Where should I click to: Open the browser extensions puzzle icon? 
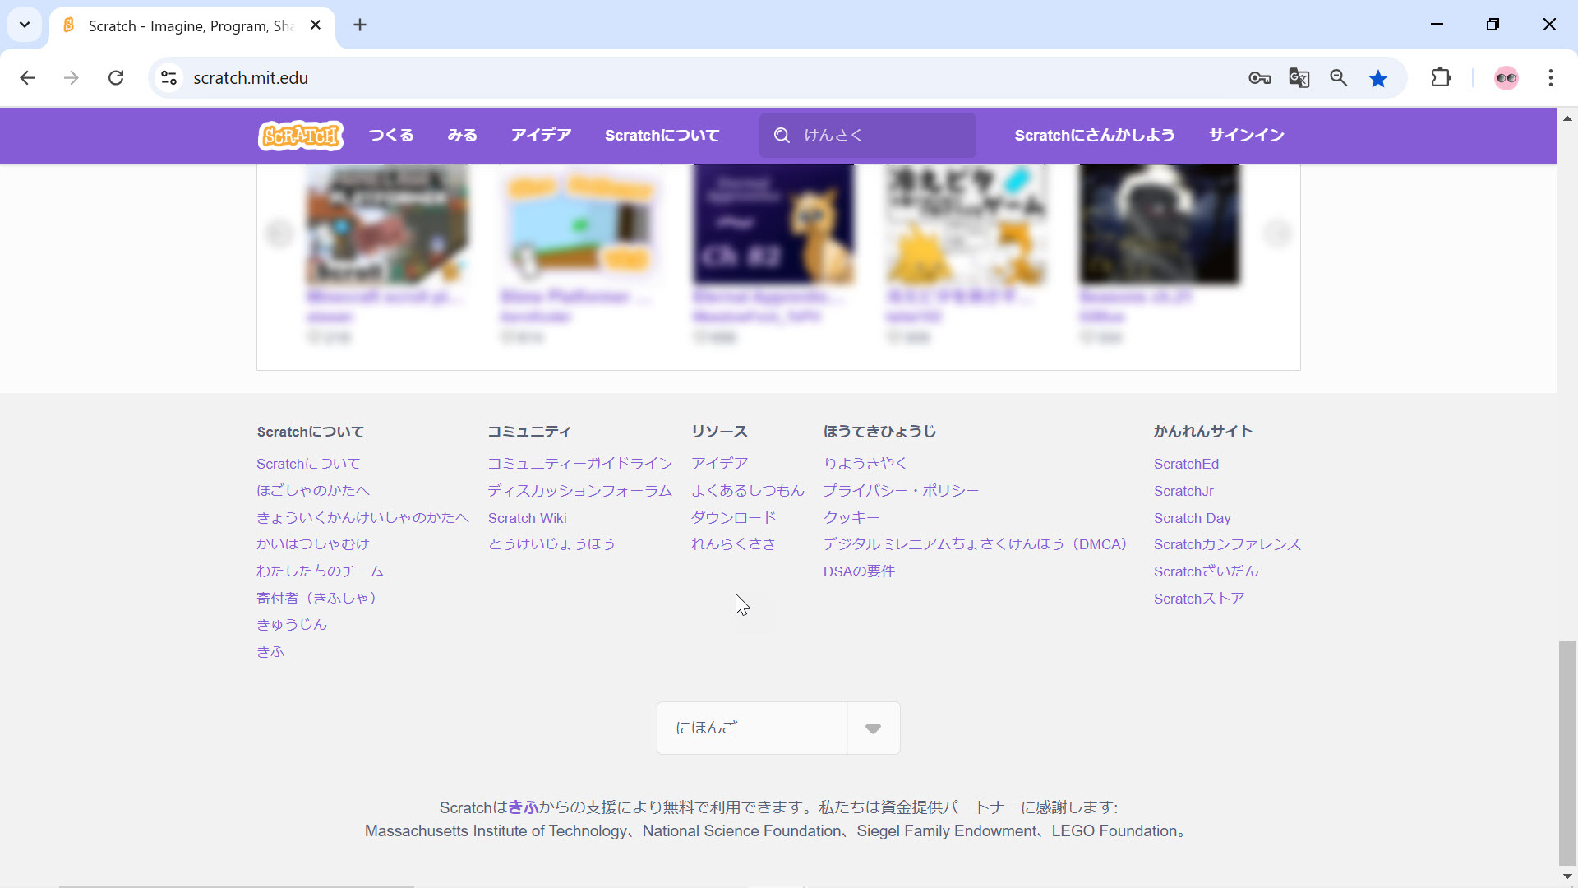click(x=1441, y=78)
